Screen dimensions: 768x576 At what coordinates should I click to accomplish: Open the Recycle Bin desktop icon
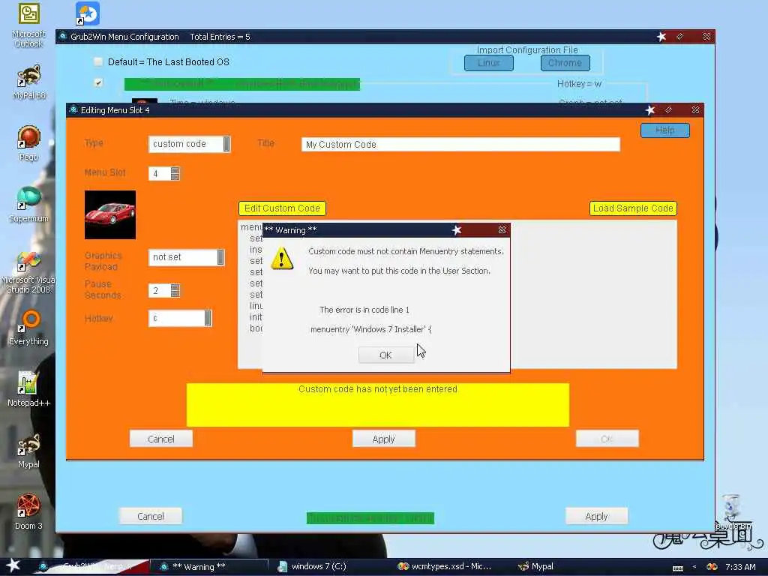point(732,511)
